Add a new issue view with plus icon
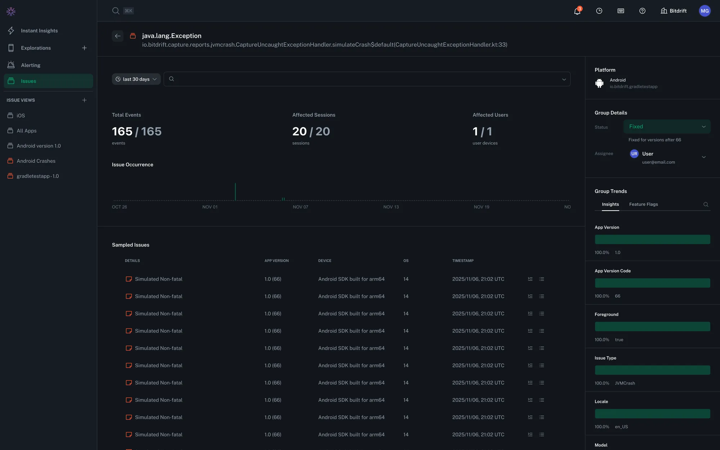 pos(84,100)
